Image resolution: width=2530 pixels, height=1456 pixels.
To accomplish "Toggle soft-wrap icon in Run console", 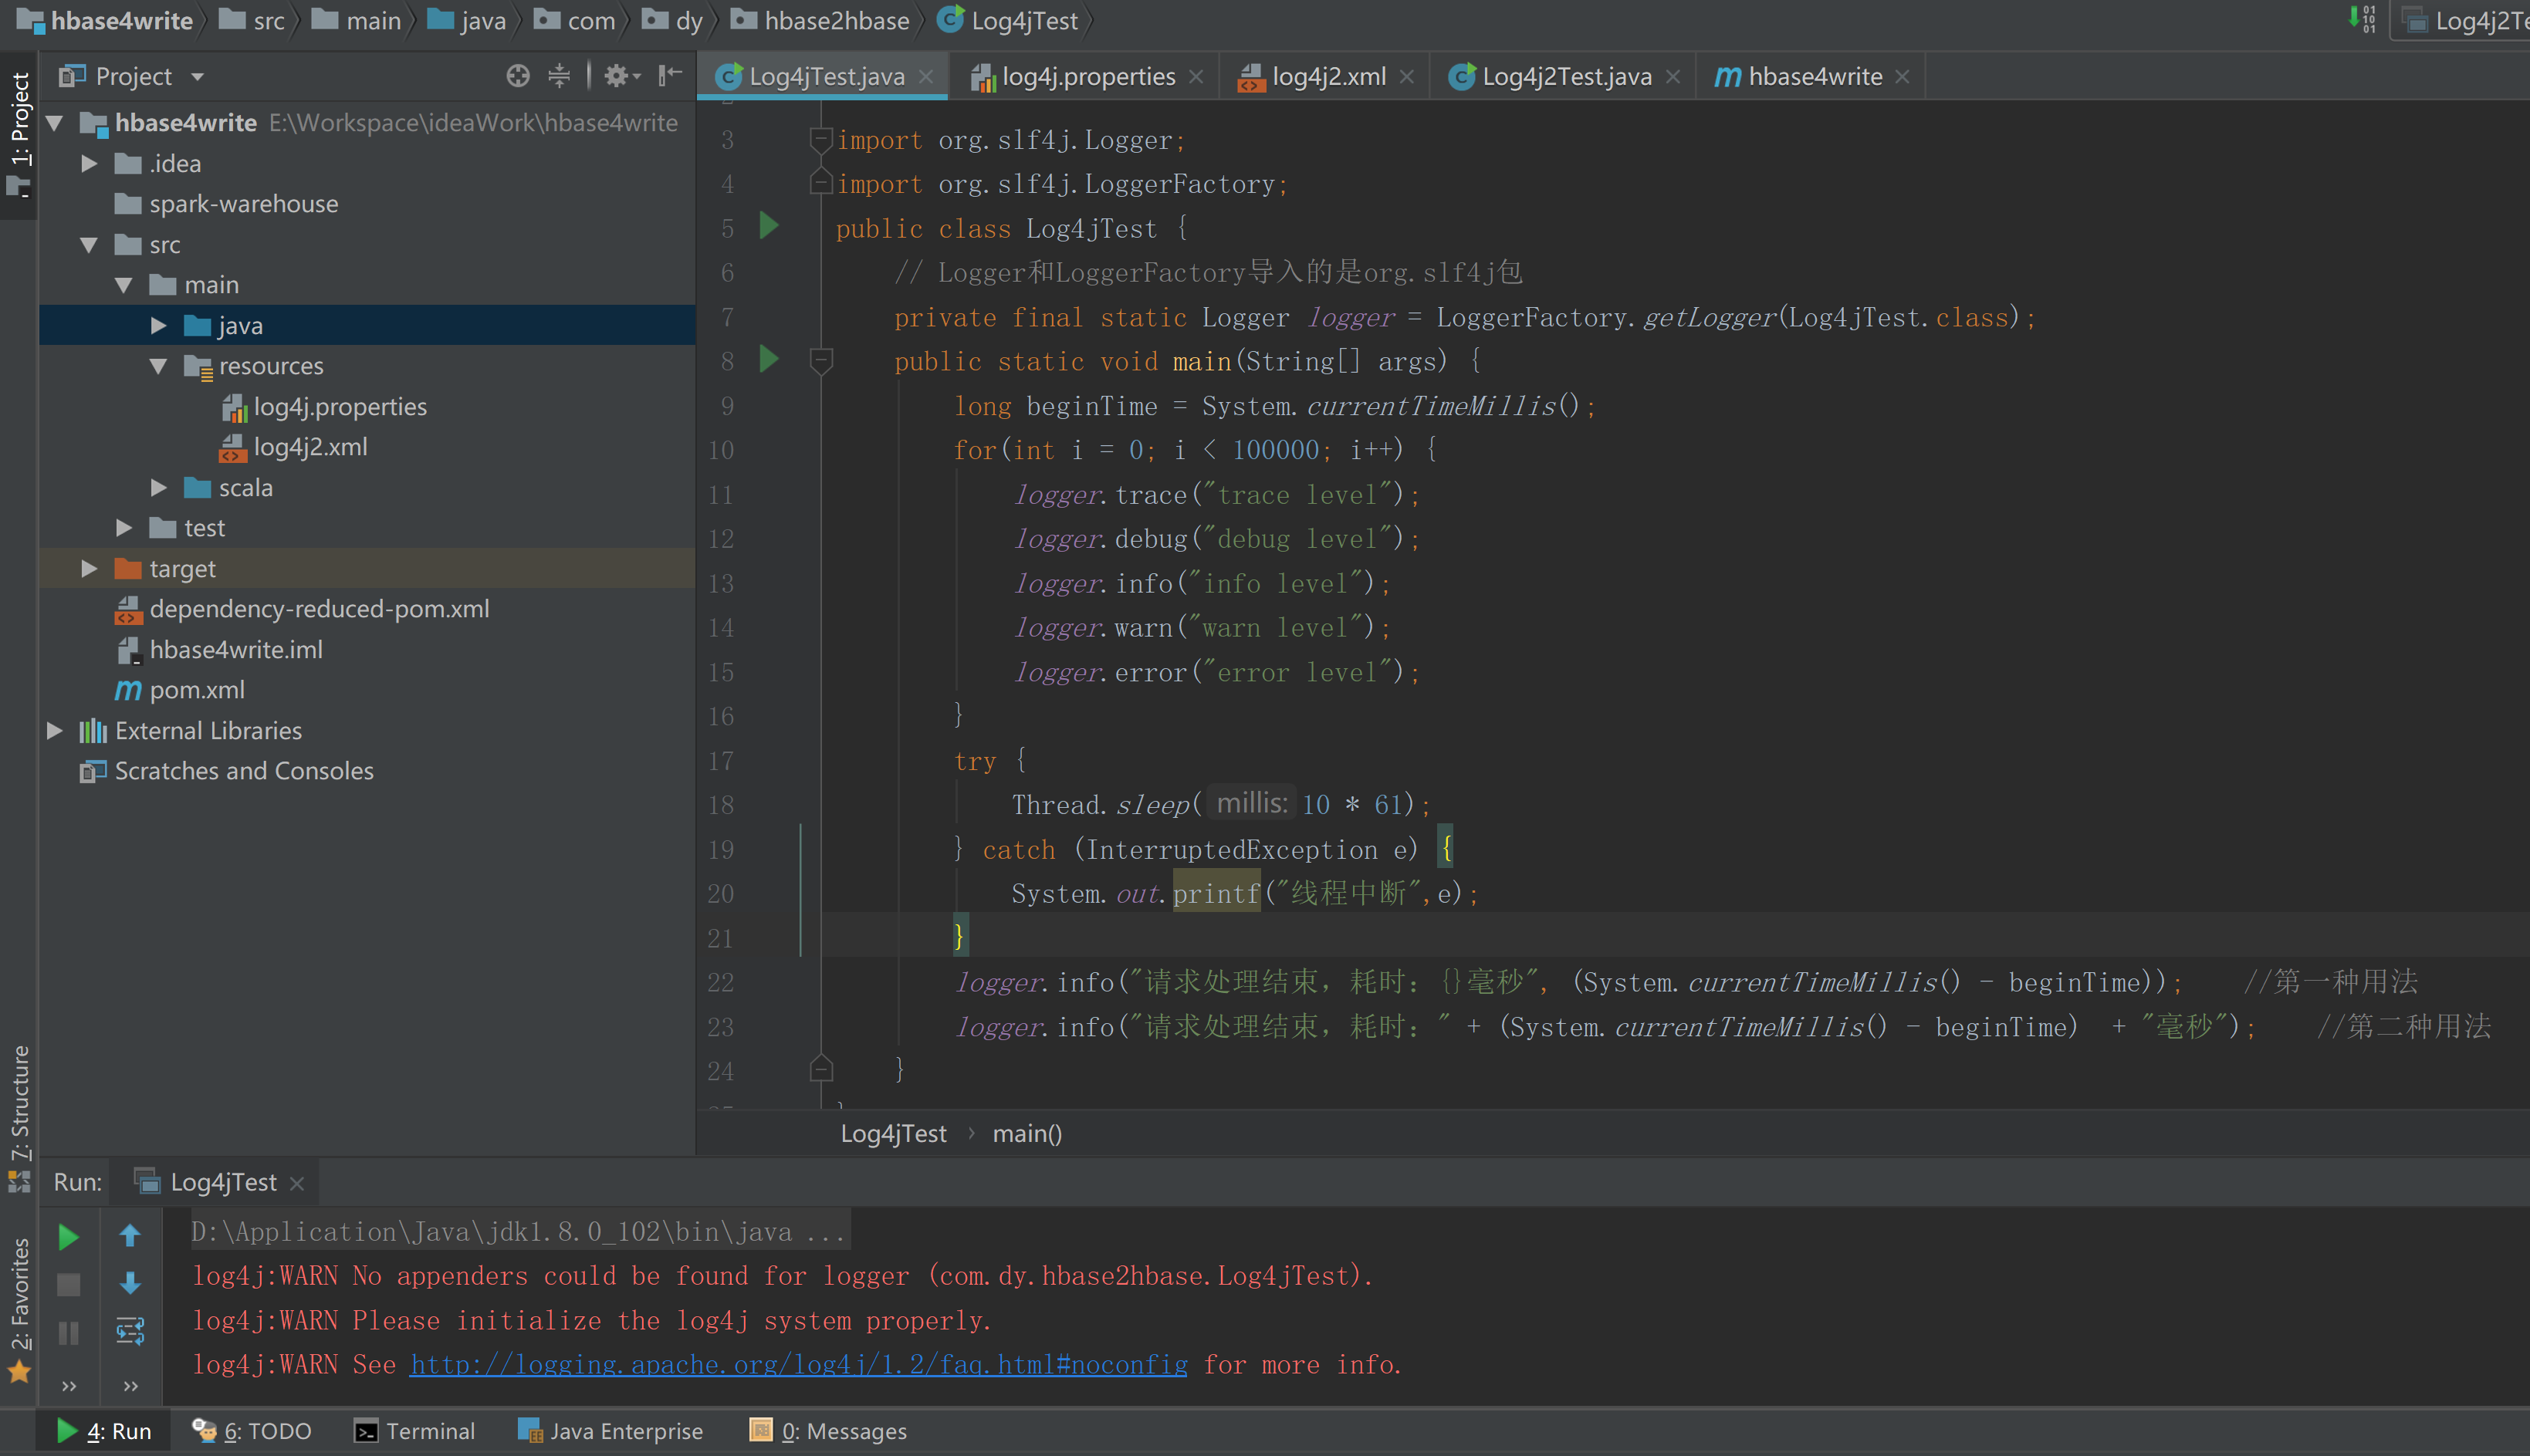I will [x=130, y=1331].
